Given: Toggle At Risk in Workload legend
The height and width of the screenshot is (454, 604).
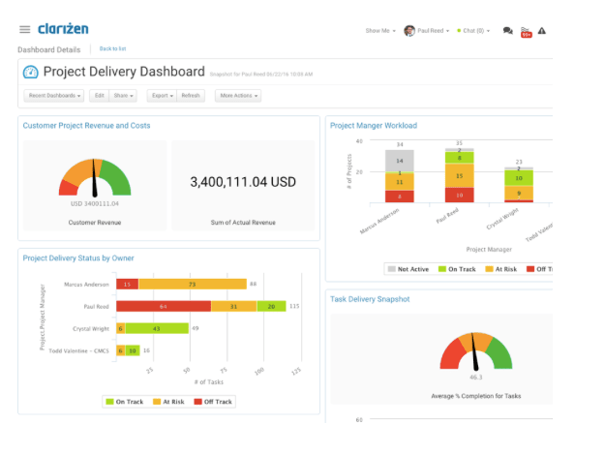Looking at the screenshot, I should pyautogui.click(x=501, y=269).
